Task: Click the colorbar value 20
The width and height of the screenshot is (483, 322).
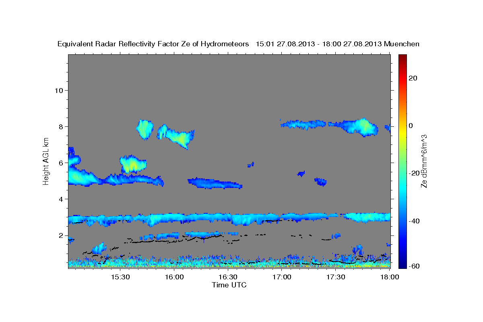Action: tap(413, 78)
